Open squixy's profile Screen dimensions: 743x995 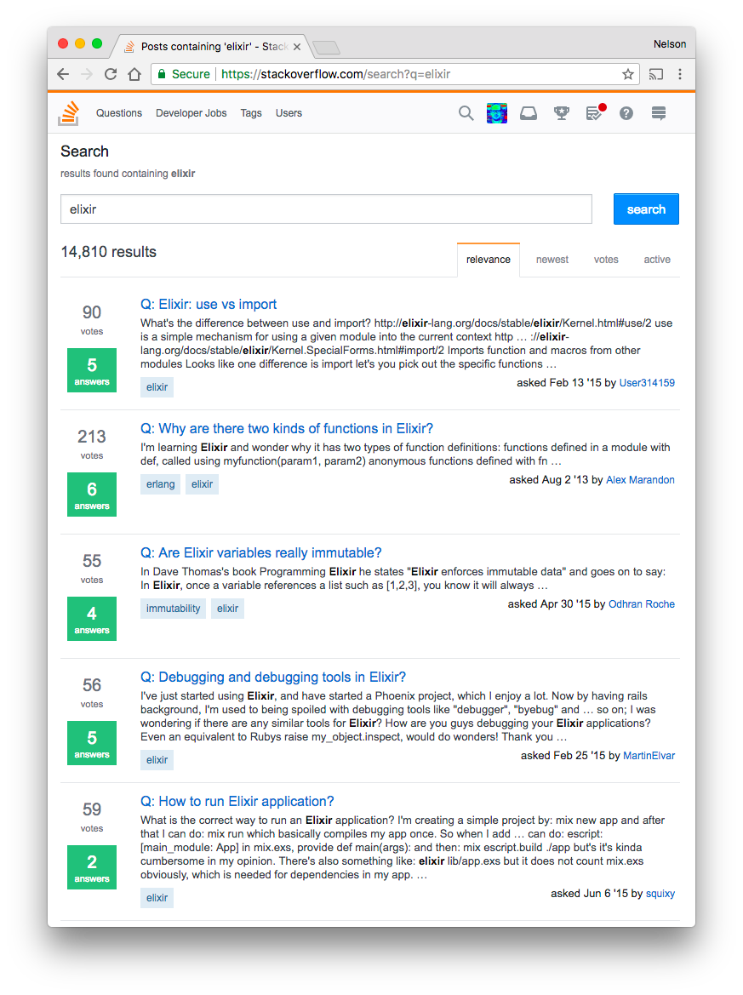pyautogui.click(x=660, y=894)
